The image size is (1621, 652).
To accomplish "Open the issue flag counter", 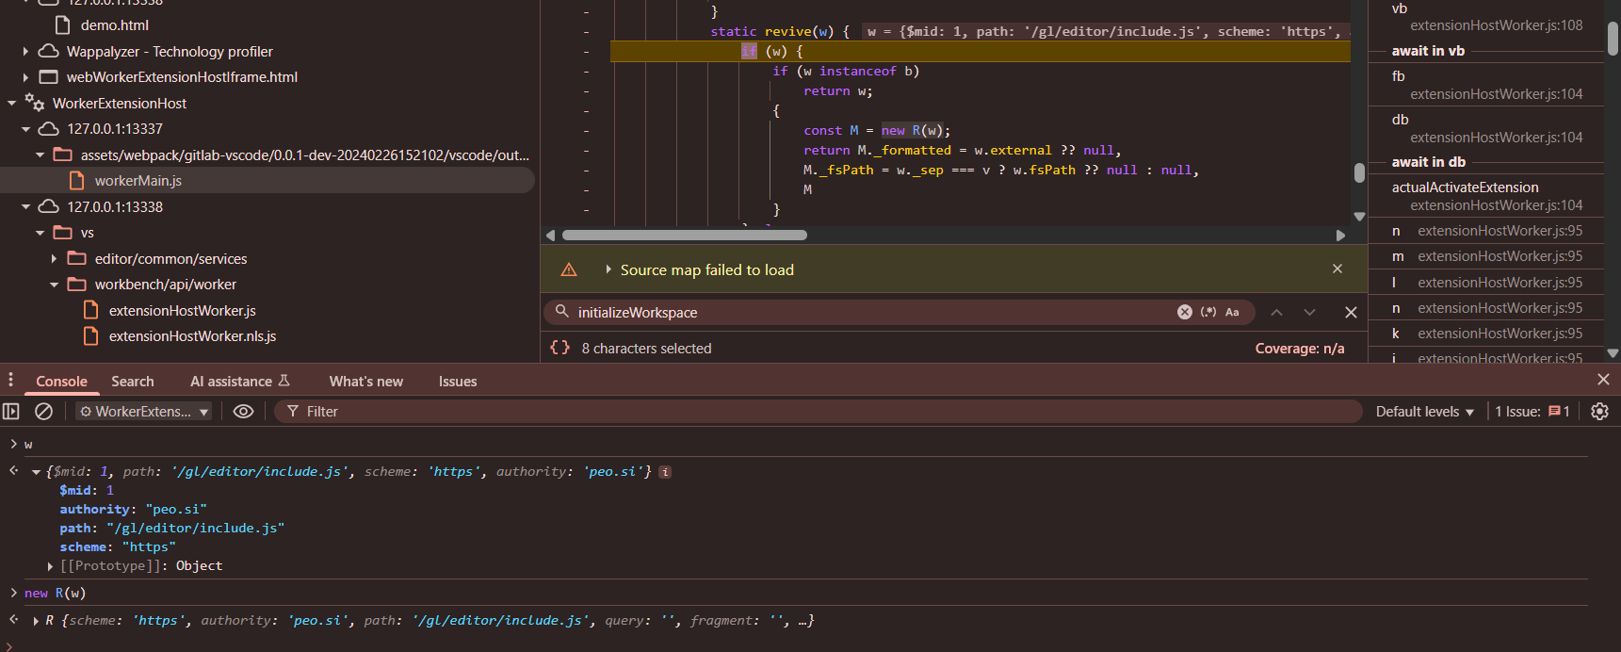I will pyautogui.click(x=1559, y=411).
